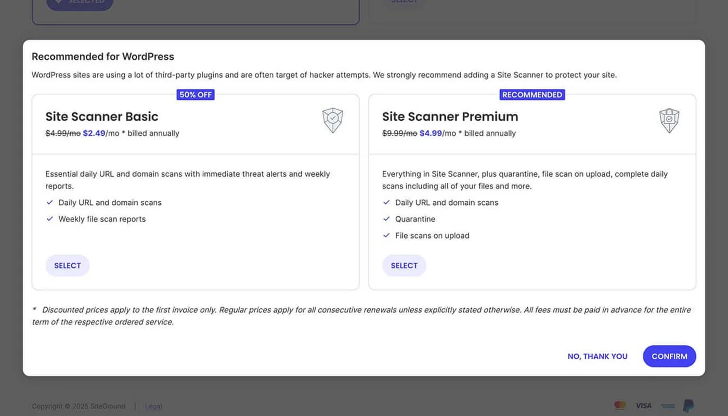Click the Site Scanner Premium shield icon
The width and height of the screenshot is (728, 416).
669,121
